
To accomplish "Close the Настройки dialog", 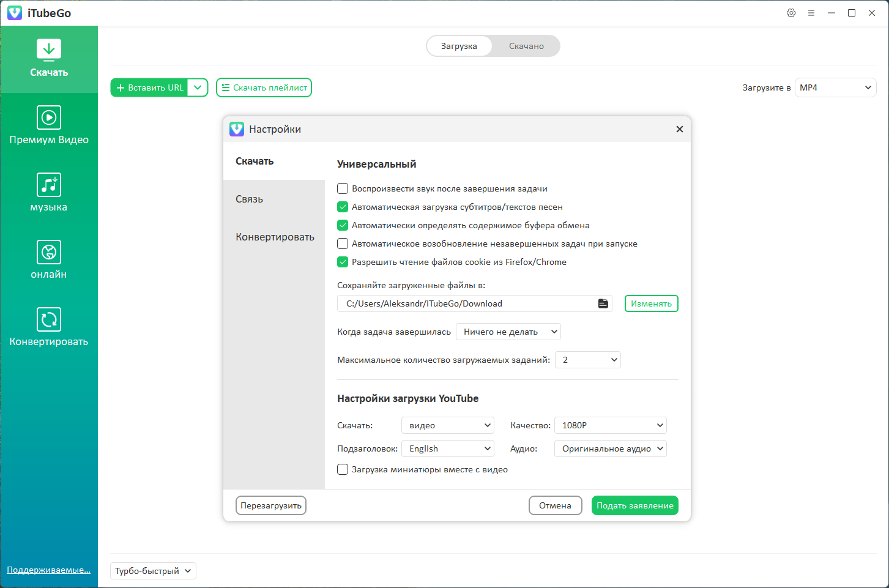I will pos(679,129).
